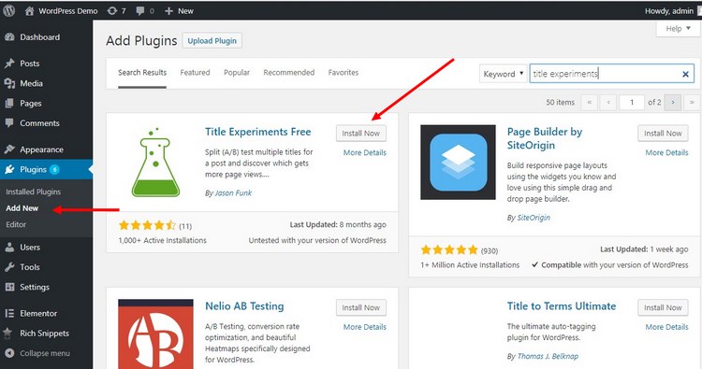
Task: Go to last results page arrow
Action: coord(692,103)
